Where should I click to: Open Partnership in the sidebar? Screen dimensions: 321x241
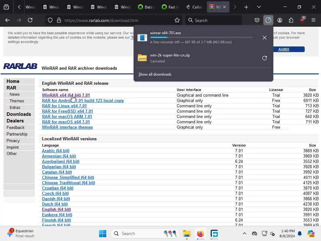17,134
